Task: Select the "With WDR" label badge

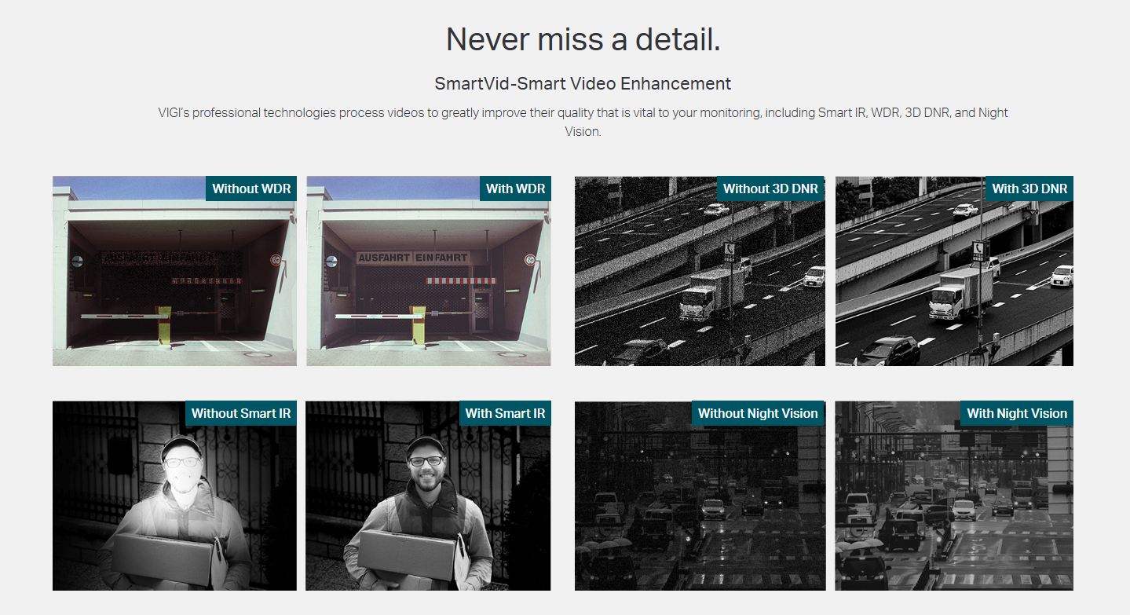Action: click(x=515, y=189)
